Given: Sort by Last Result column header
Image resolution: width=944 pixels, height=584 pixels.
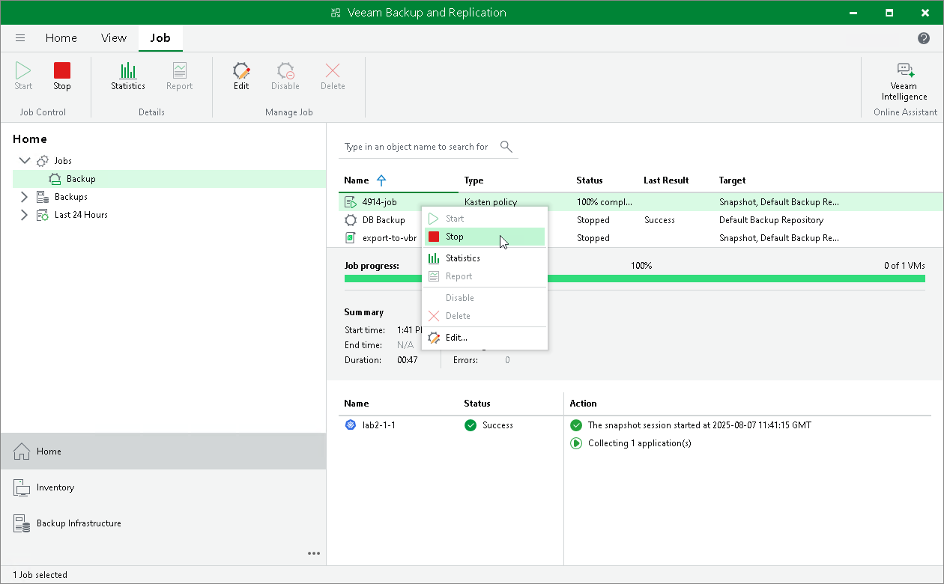Looking at the screenshot, I should (x=666, y=180).
